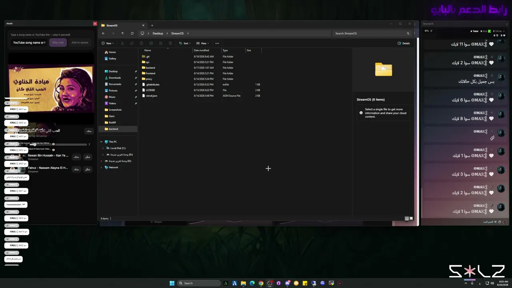
Task: Click the taskbar Search box
Action: coord(199,283)
